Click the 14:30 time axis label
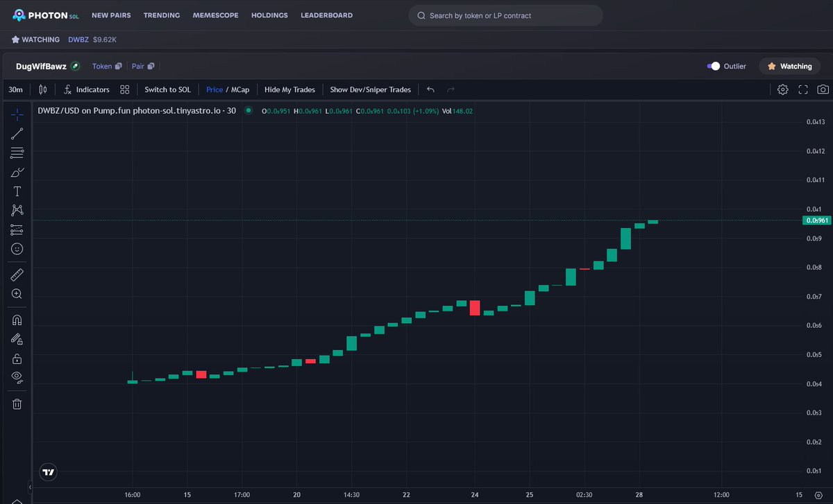 pos(351,494)
